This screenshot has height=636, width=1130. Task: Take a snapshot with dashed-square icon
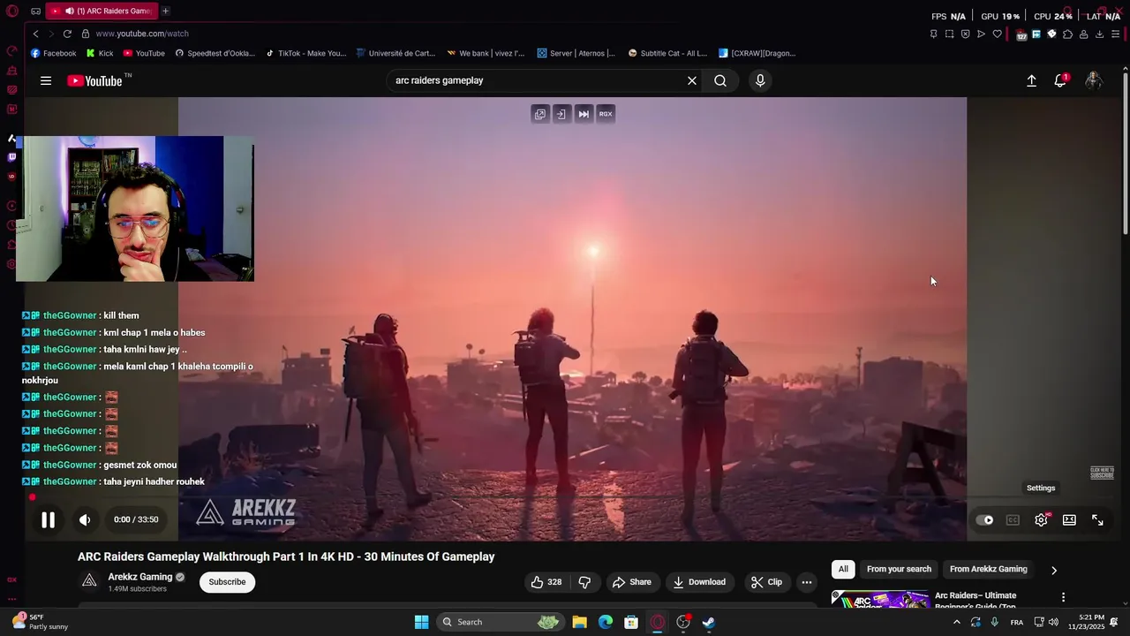point(949,34)
